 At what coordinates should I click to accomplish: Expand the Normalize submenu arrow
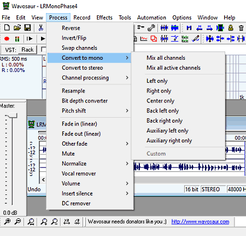click(127, 164)
